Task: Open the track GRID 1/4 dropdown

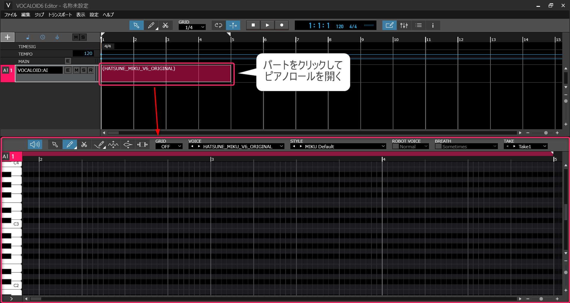Action: pyautogui.click(x=192, y=27)
